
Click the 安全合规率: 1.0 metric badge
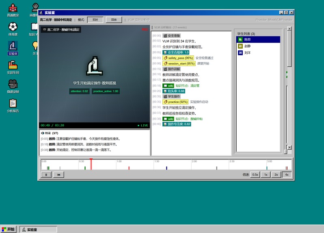[176, 52]
